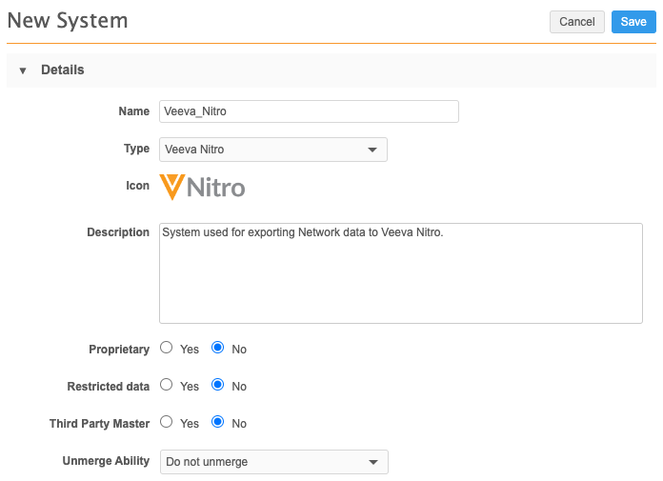The width and height of the screenshot is (663, 481).
Task: Expand the Unmerge Ability dropdown
Action: (x=273, y=462)
